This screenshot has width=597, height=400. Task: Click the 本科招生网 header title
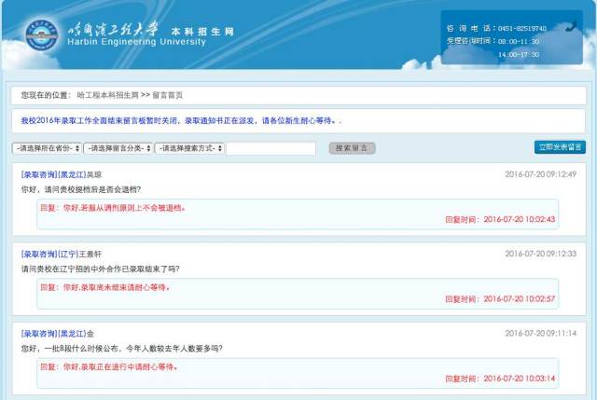[x=201, y=31]
